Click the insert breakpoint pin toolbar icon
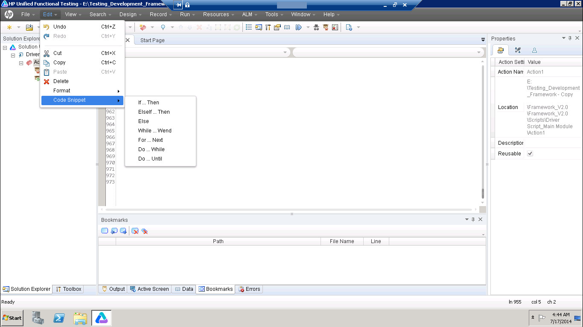This screenshot has width=583, height=327. coord(163,27)
